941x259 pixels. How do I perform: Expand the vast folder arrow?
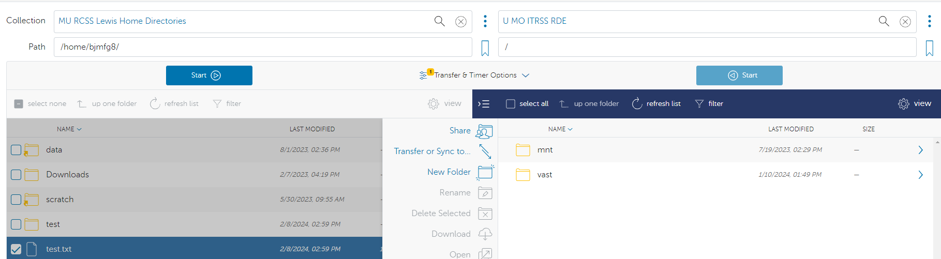(x=920, y=175)
